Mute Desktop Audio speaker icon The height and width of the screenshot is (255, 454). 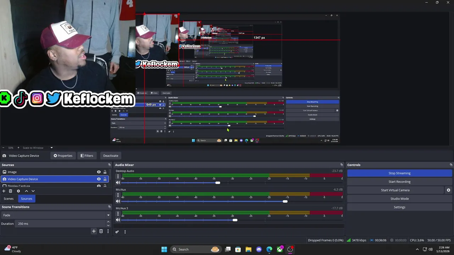[x=118, y=183]
